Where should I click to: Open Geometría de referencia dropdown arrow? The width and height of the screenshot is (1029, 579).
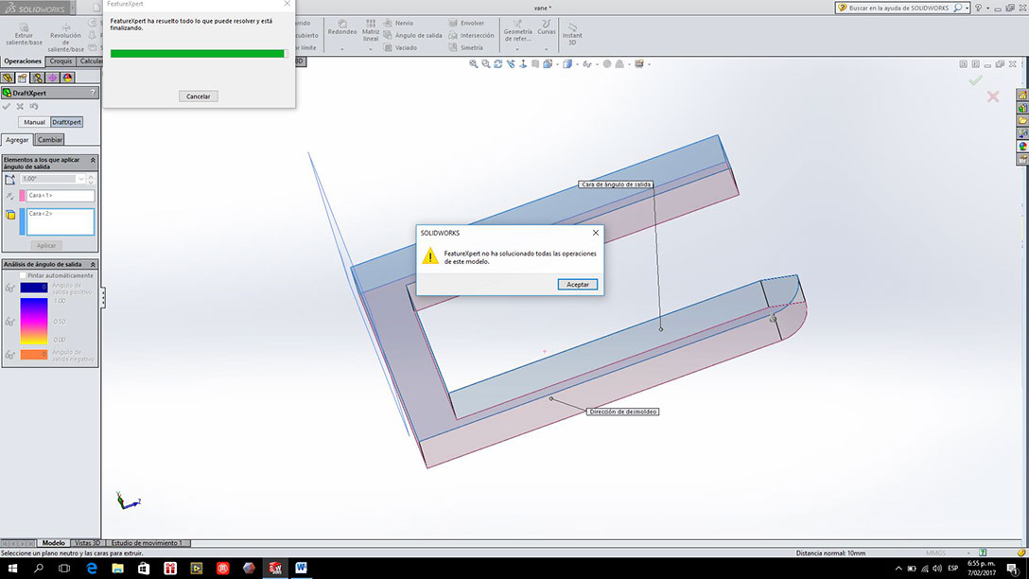(x=517, y=49)
